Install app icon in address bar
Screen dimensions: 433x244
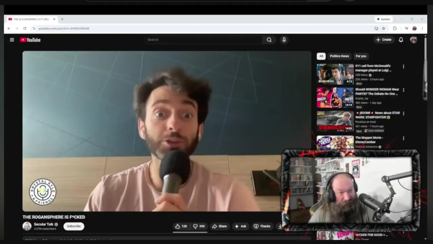pos(376,28)
